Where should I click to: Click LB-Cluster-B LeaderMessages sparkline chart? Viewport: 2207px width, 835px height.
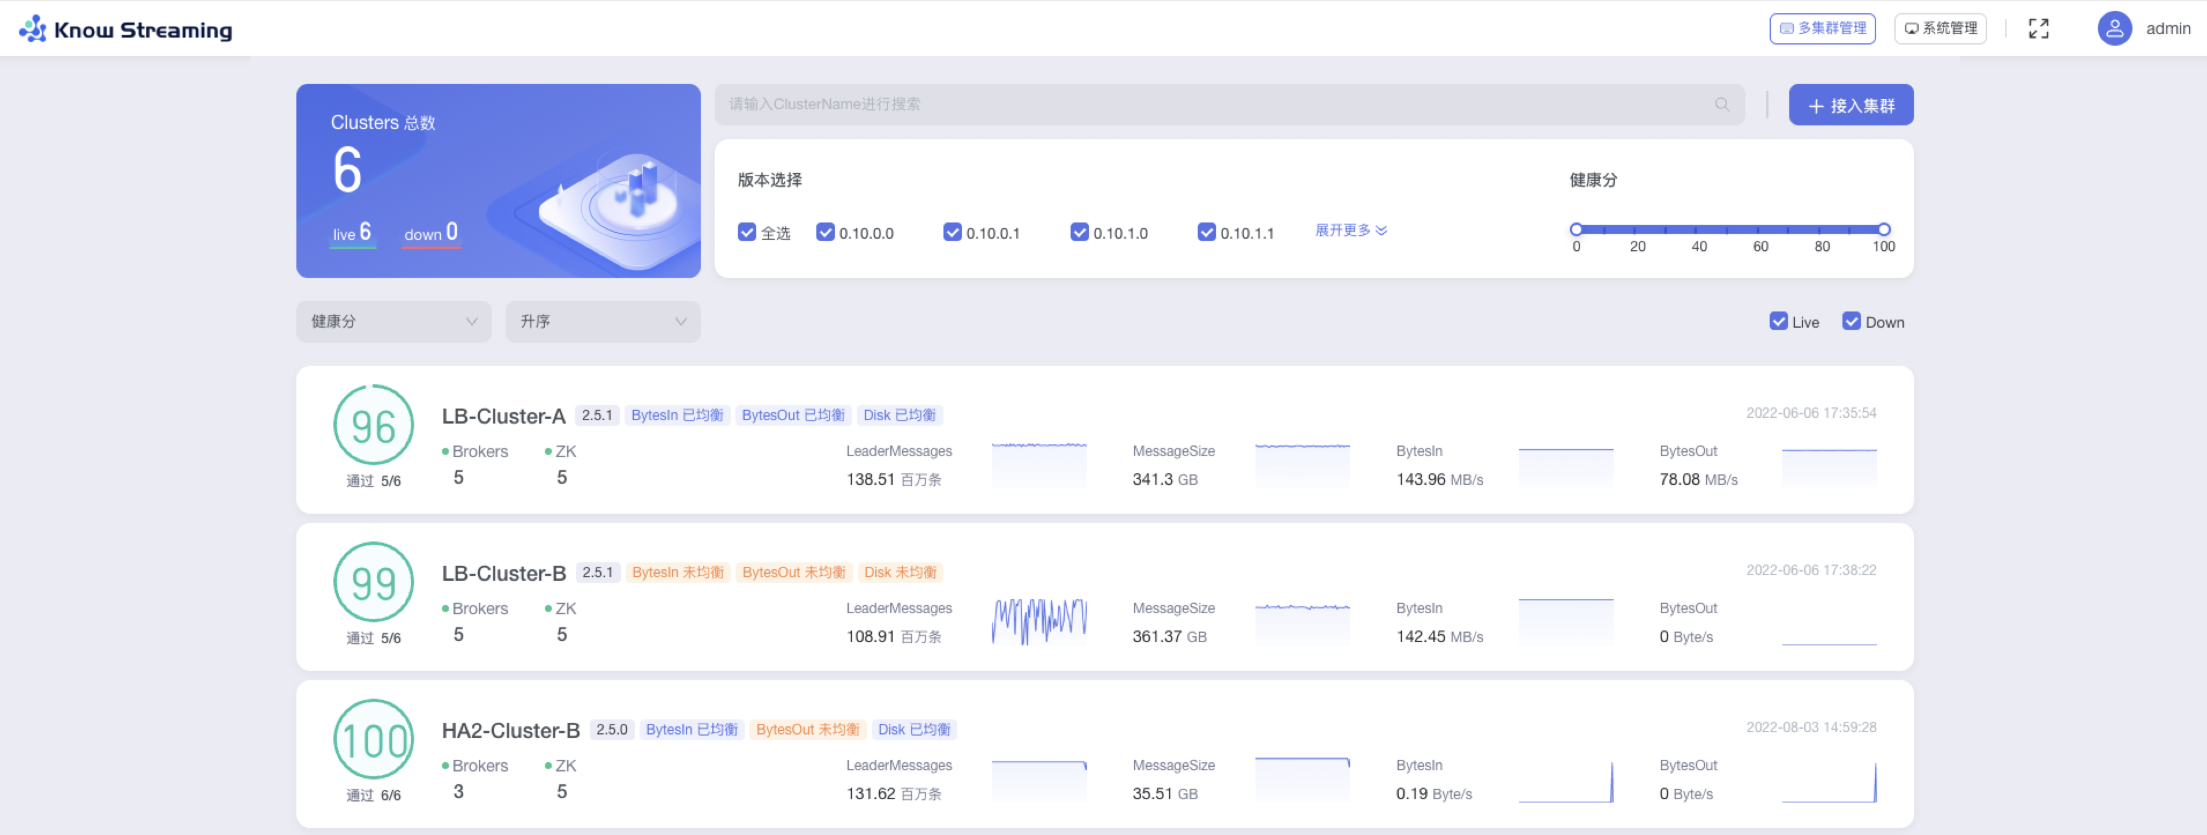point(1038,621)
